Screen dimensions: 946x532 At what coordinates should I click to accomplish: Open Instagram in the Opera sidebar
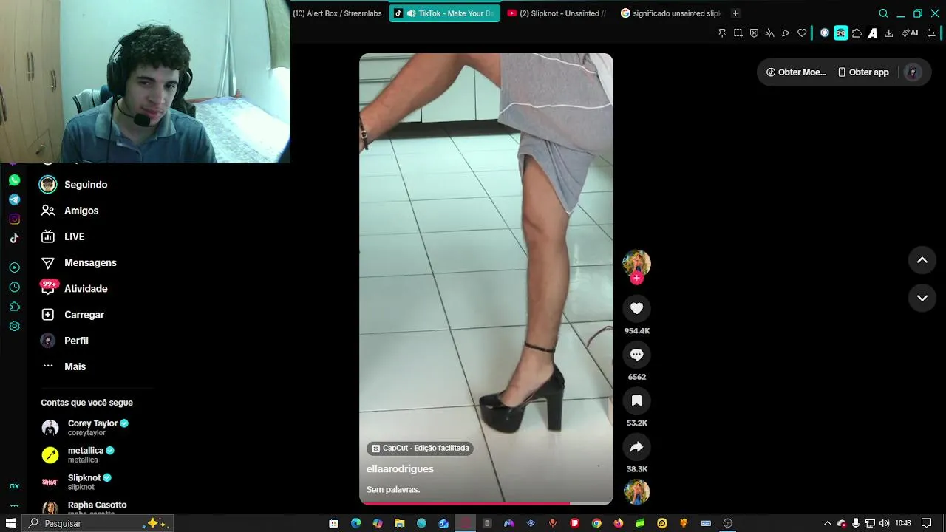coord(14,219)
